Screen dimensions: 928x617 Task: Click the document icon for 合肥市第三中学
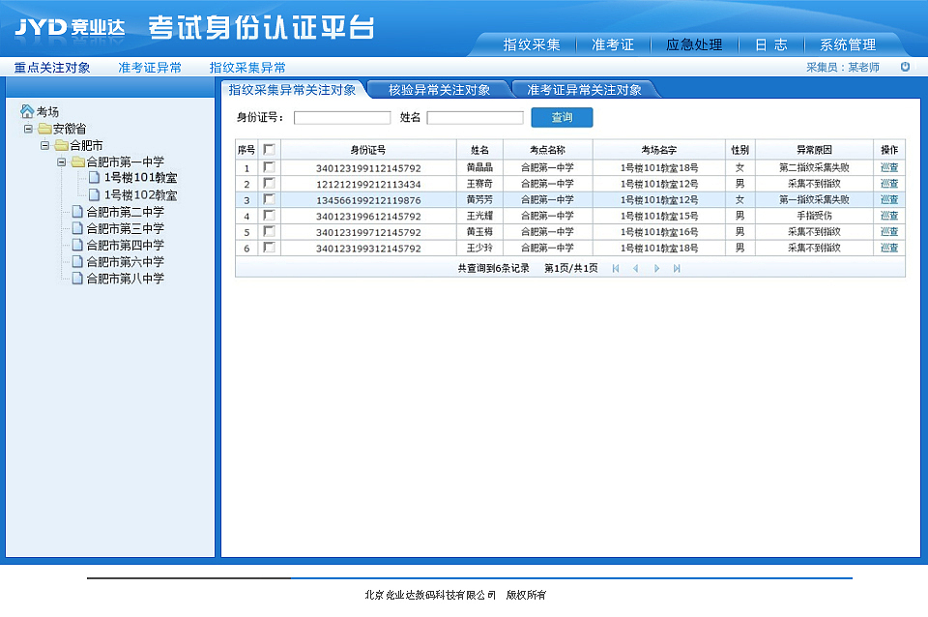coord(77,228)
